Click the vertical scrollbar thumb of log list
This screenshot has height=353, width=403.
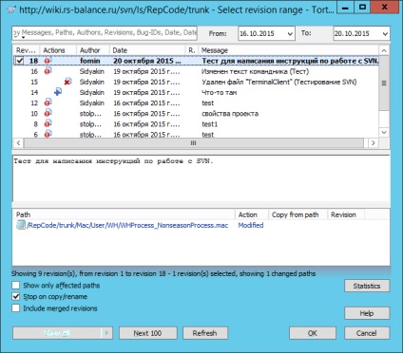(x=384, y=84)
